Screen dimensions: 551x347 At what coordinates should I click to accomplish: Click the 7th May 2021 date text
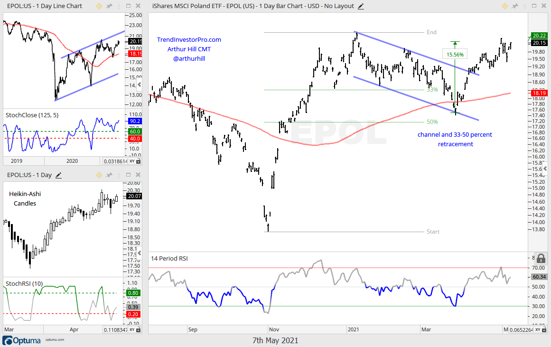point(275,340)
